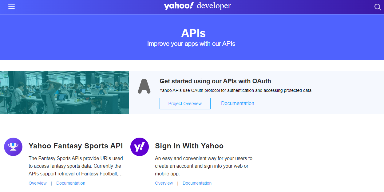Click the Sign In With Yahoo description text
Screen dimensions: 384x192
[x=204, y=166]
